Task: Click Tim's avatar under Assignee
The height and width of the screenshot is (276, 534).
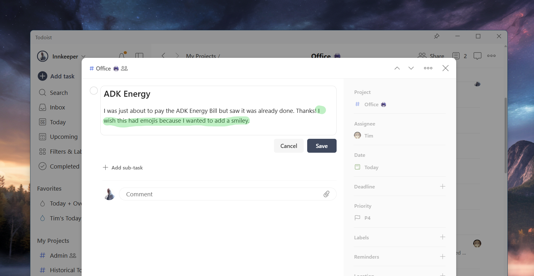Action: point(357,135)
